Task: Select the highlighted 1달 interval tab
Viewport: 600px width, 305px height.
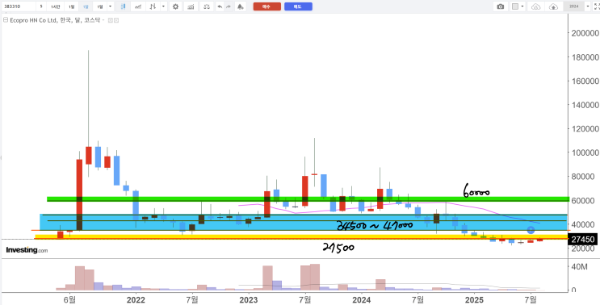Action: (x=86, y=6)
